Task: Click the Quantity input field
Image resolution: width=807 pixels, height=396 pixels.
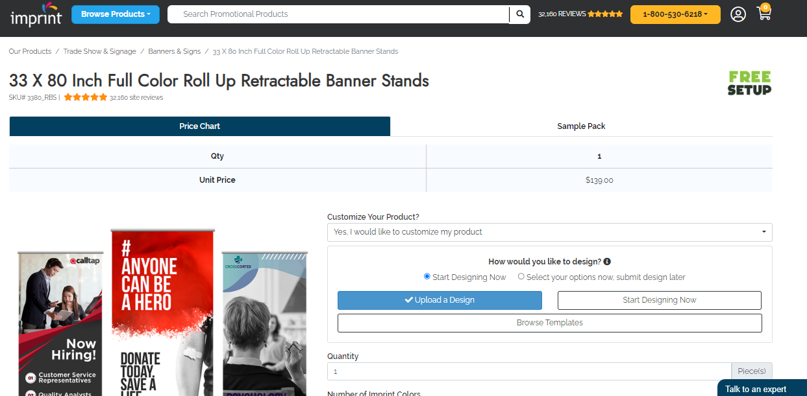Action: 529,371
